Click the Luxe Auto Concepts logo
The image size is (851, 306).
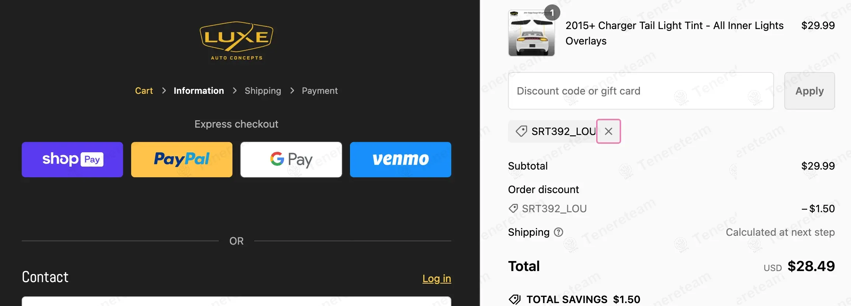pyautogui.click(x=237, y=40)
